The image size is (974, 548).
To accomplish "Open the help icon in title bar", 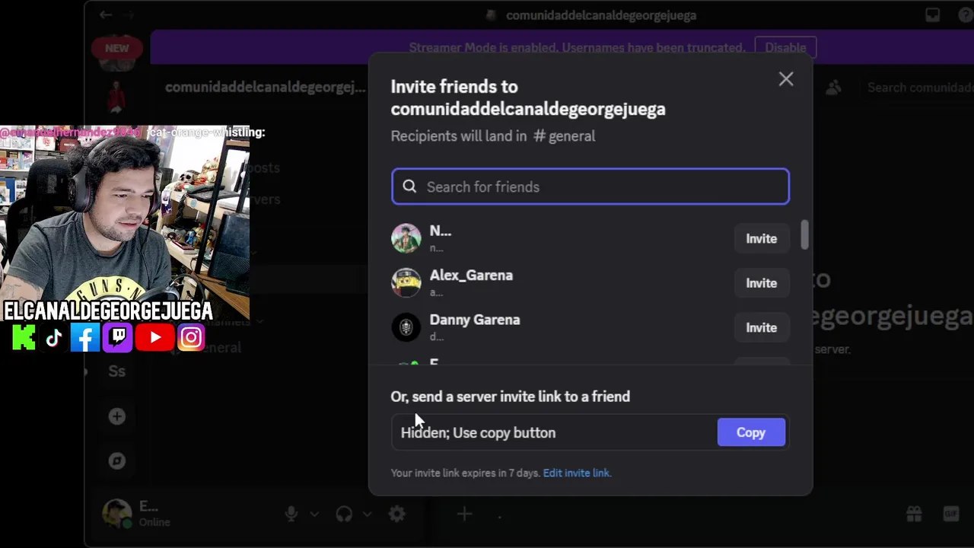I will pos(965,15).
